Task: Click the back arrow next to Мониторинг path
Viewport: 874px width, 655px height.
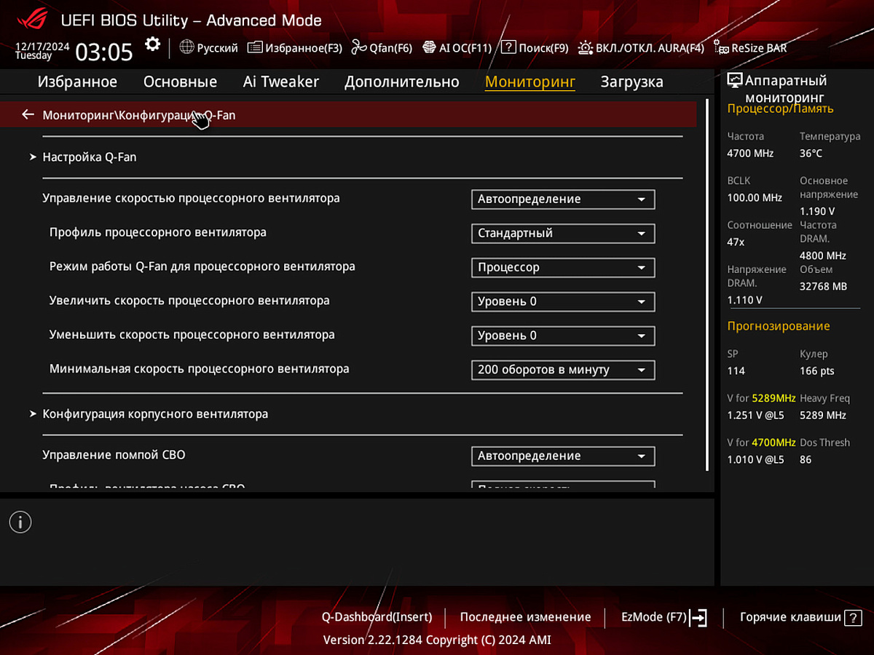Action: pos(28,114)
